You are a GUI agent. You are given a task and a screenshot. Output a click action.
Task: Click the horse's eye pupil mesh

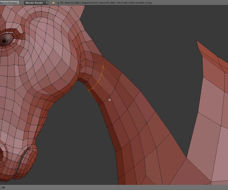pyautogui.click(x=4, y=41)
